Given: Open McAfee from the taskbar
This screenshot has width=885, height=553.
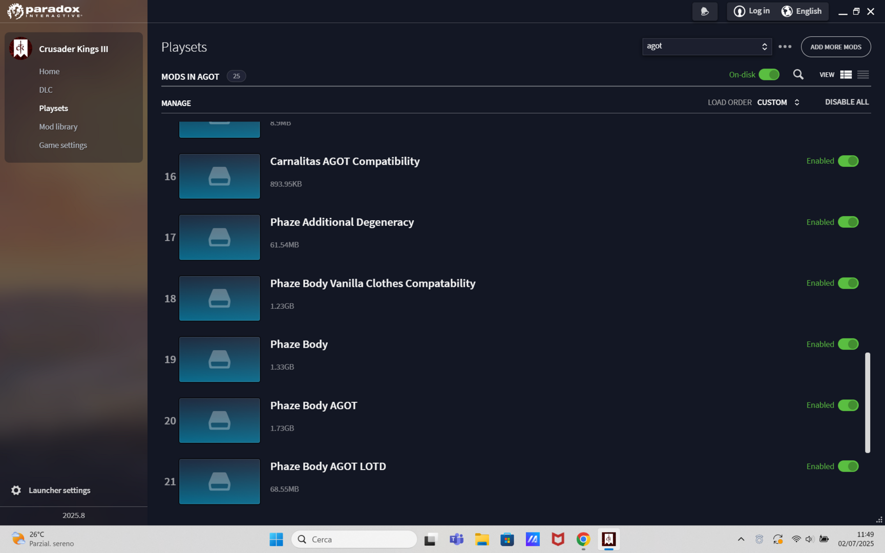Looking at the screenshot, I should pyautogui.click(x=558, y=539).
